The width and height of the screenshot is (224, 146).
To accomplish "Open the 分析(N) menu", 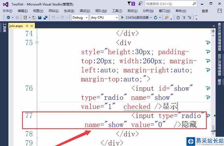I will tap(148, 11).
